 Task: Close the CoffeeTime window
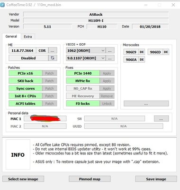(173, 5)
